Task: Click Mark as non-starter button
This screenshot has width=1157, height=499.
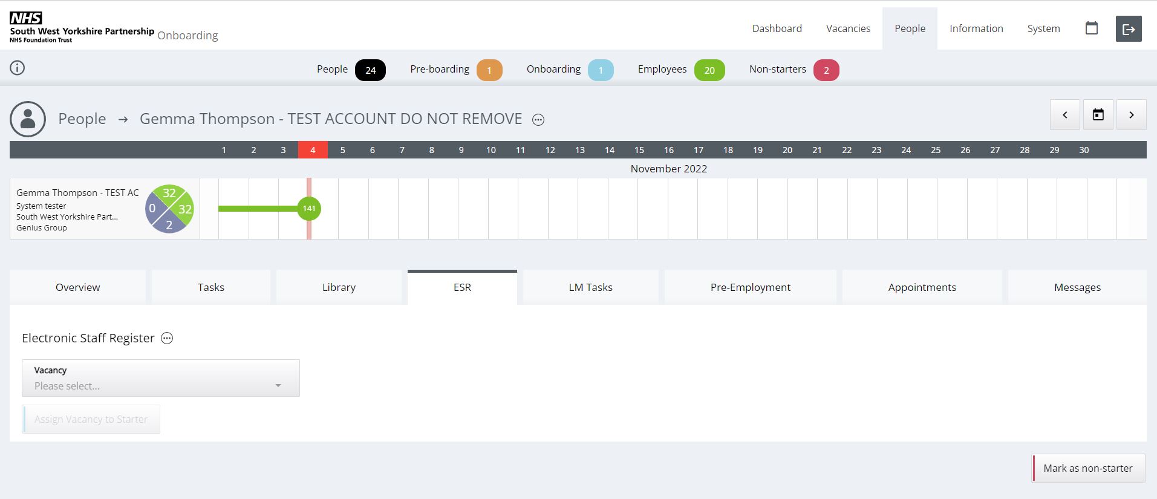Action: click(1087, 468)
